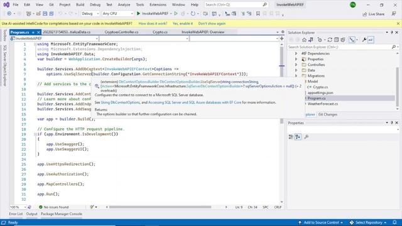This screenshot has width=402, height=226.
Task: Click Select Repository in status bar
Action: (368, 222)
